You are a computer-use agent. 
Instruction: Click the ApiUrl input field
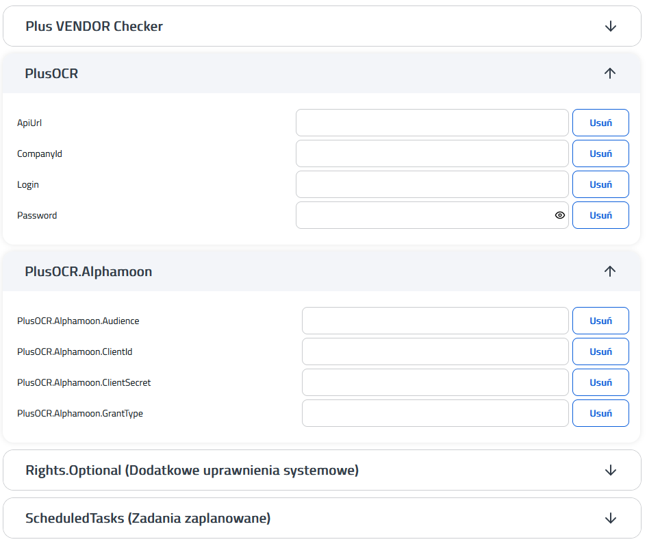pyautogui.click(x=432, y=123)
